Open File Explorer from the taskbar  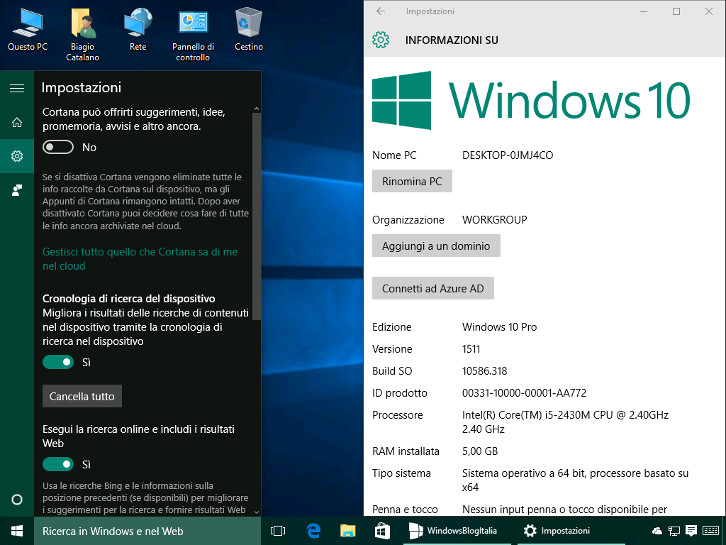pyautogui.click(x=347, y=531)
